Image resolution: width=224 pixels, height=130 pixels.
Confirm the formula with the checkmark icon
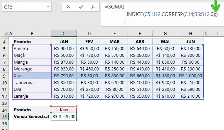click(x=81, y=7)
